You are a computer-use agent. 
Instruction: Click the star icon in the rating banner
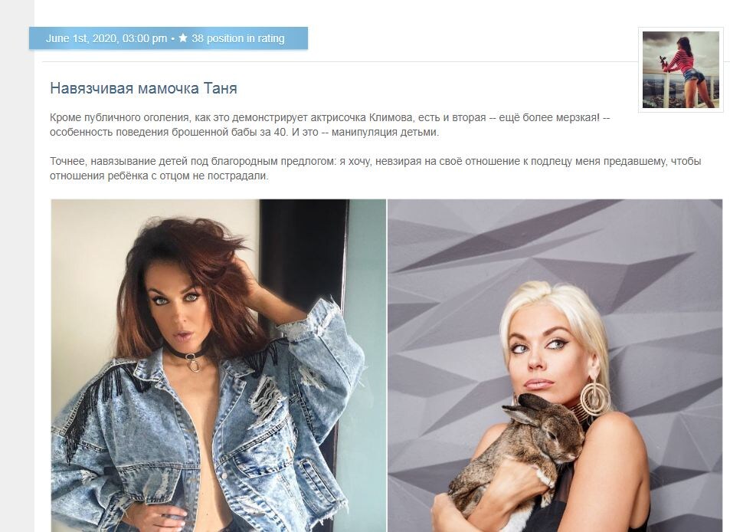[183, 38]
